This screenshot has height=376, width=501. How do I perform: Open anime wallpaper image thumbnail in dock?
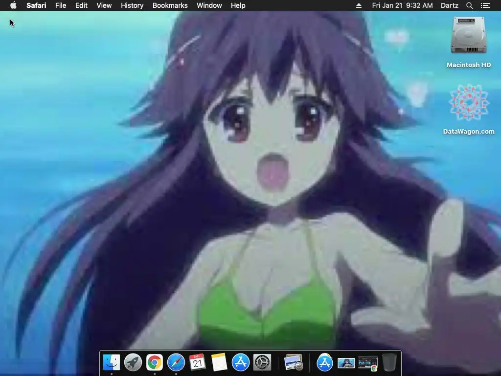(x=346, y=364)
